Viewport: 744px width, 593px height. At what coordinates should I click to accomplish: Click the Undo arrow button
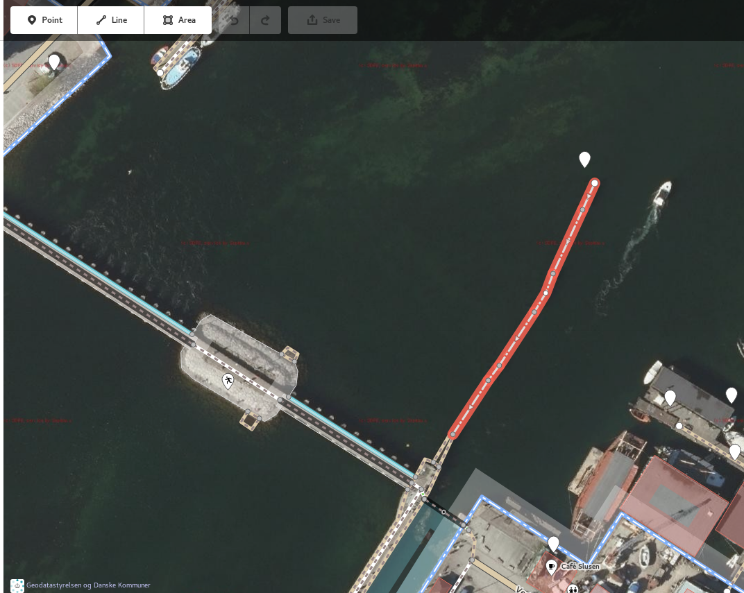pyautogui.click(x=235, y=20)
